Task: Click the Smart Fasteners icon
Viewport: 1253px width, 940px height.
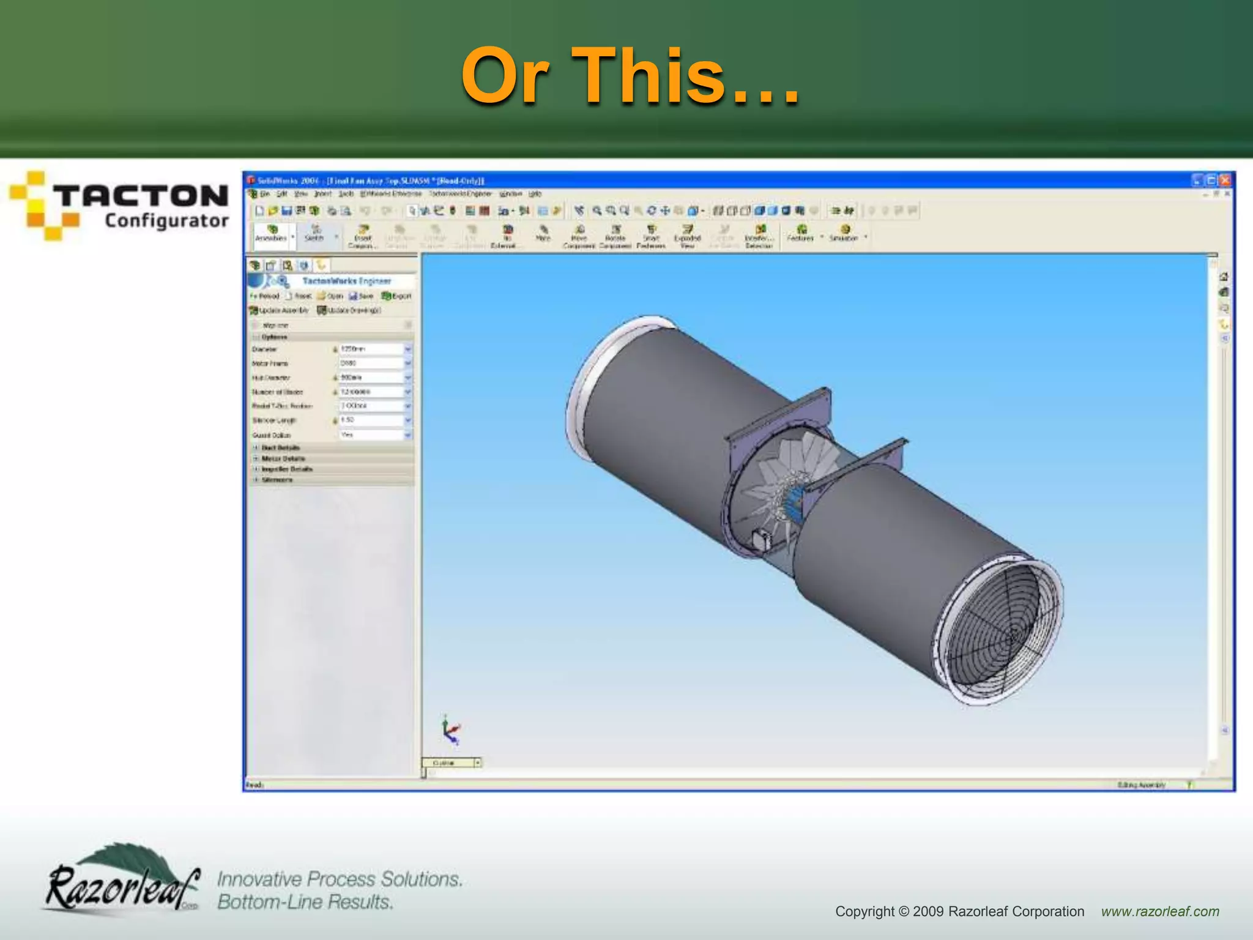Action: [651, 231]
